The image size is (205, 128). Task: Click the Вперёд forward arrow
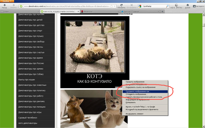point(14,6)
